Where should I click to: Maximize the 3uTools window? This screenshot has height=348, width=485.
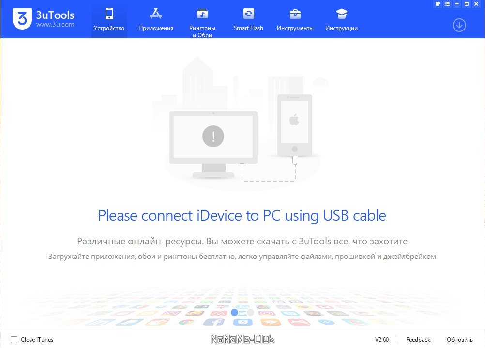[467, 4]
